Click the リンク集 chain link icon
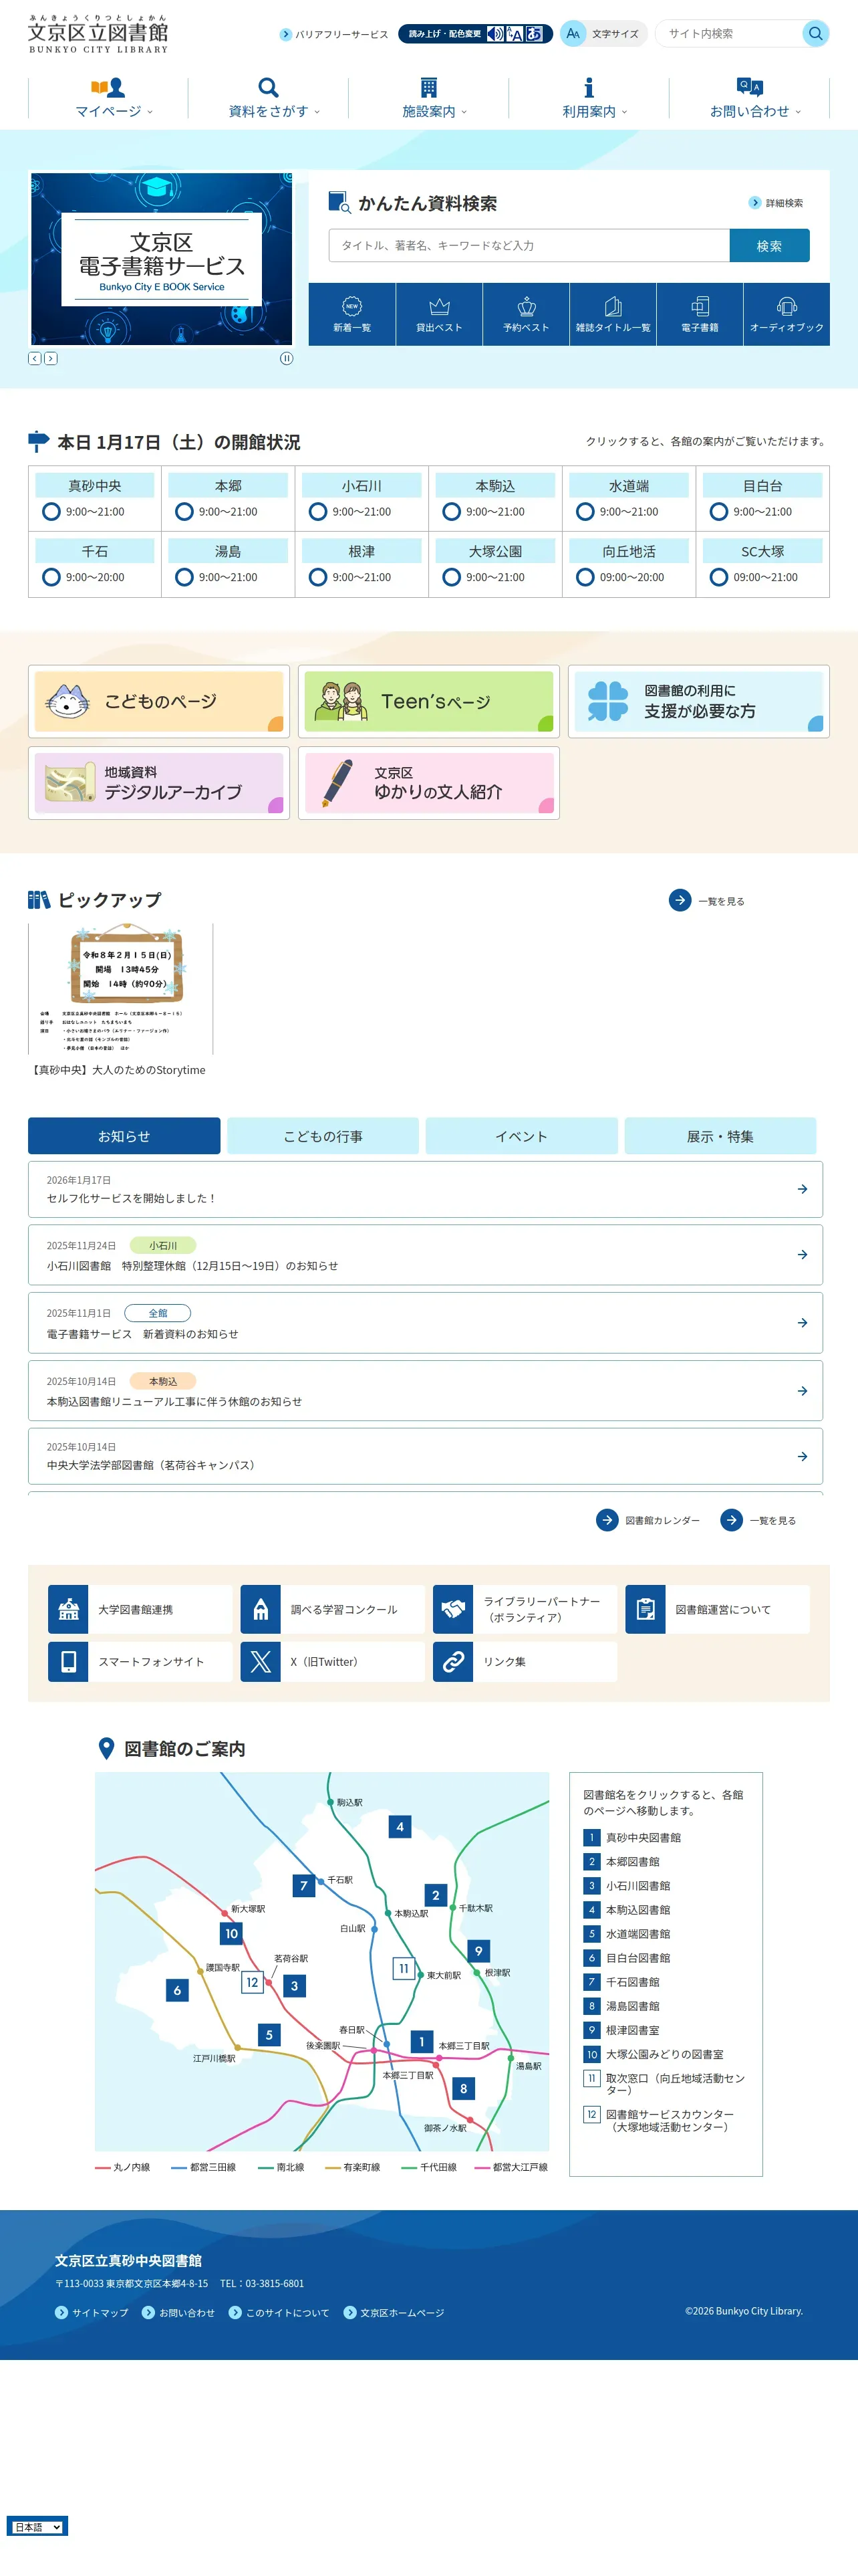The height and width of the screenshot is (2576, 858). click(452, 1662)
